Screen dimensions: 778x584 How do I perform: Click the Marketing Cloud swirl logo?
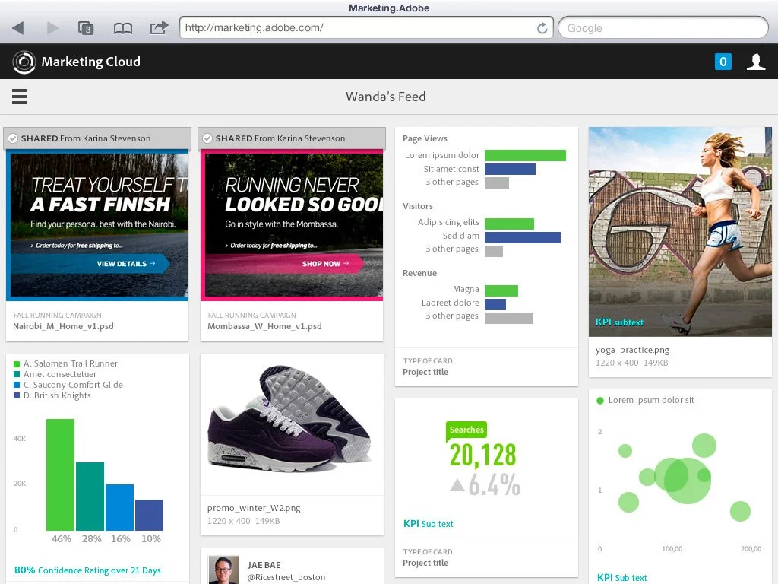[24, 62]
